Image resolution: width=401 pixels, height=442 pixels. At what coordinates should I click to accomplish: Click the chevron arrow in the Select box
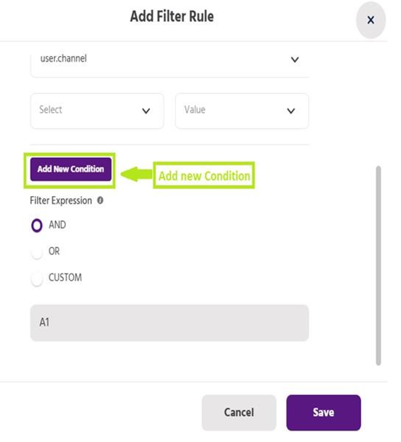point(146,111)
